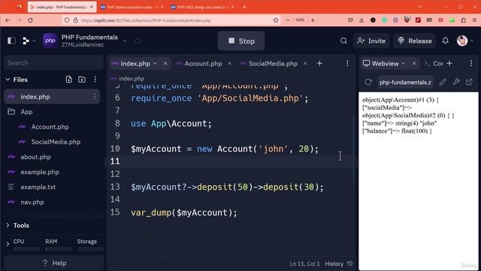Image resolution: width=481 pixels, height=271 pixels.
Task: Open webview in new browser tab
Action: pyautogui.click(x=469, y=82)
